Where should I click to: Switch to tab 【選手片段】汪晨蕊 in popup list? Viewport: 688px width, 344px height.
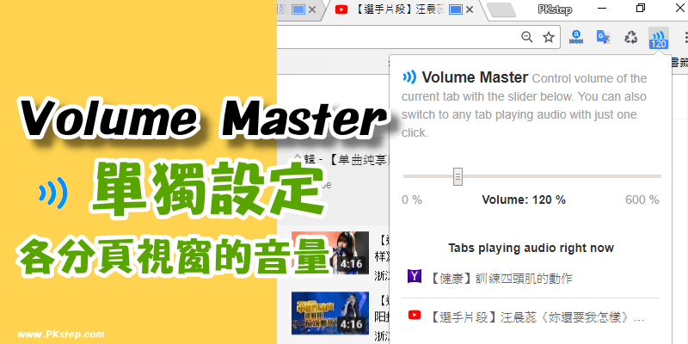click(x=530, y=316)
